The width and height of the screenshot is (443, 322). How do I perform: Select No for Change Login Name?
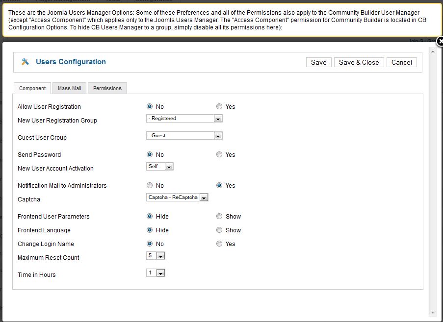tap(150, 244)
